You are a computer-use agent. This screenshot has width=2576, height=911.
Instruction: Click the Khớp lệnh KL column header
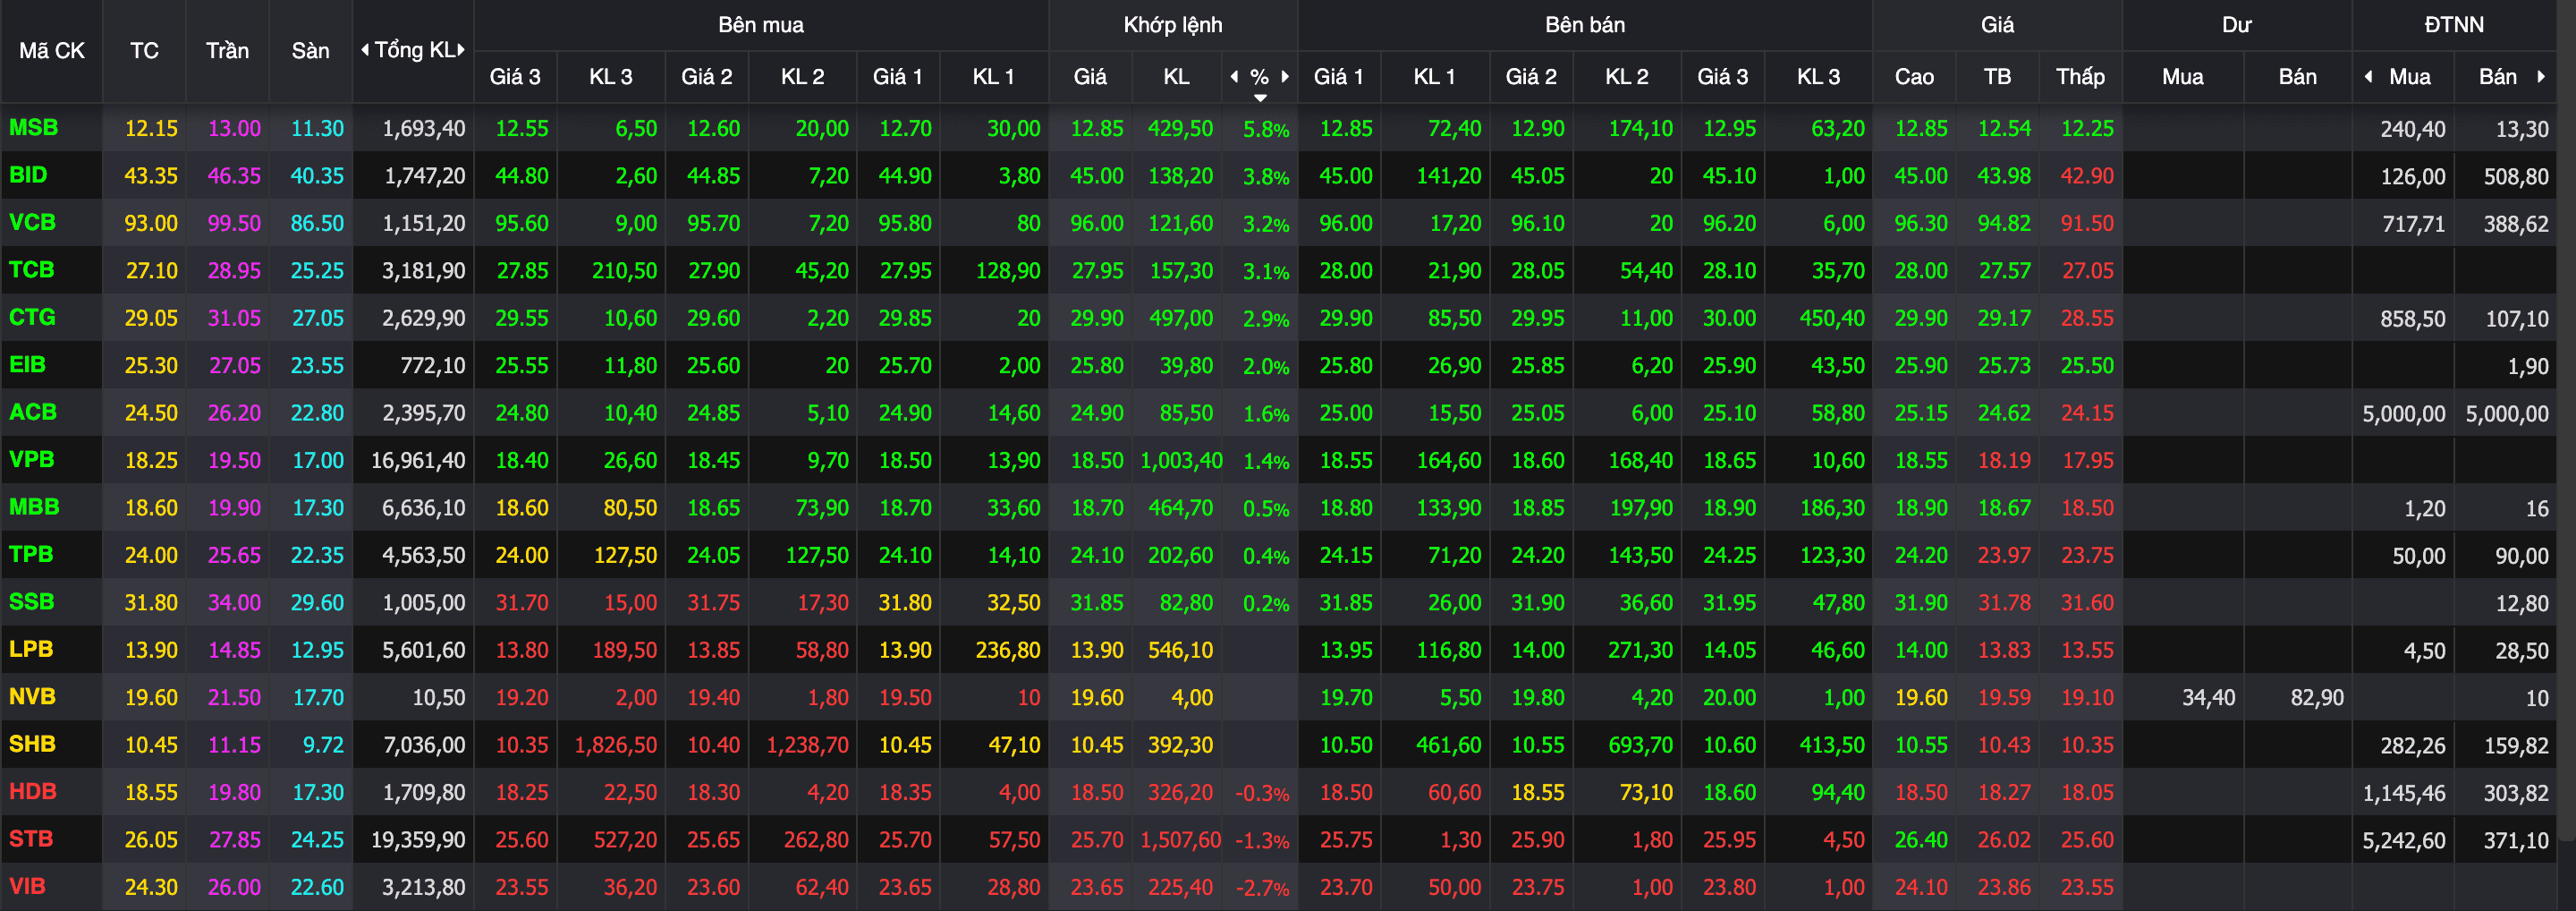click(1176, 76)
